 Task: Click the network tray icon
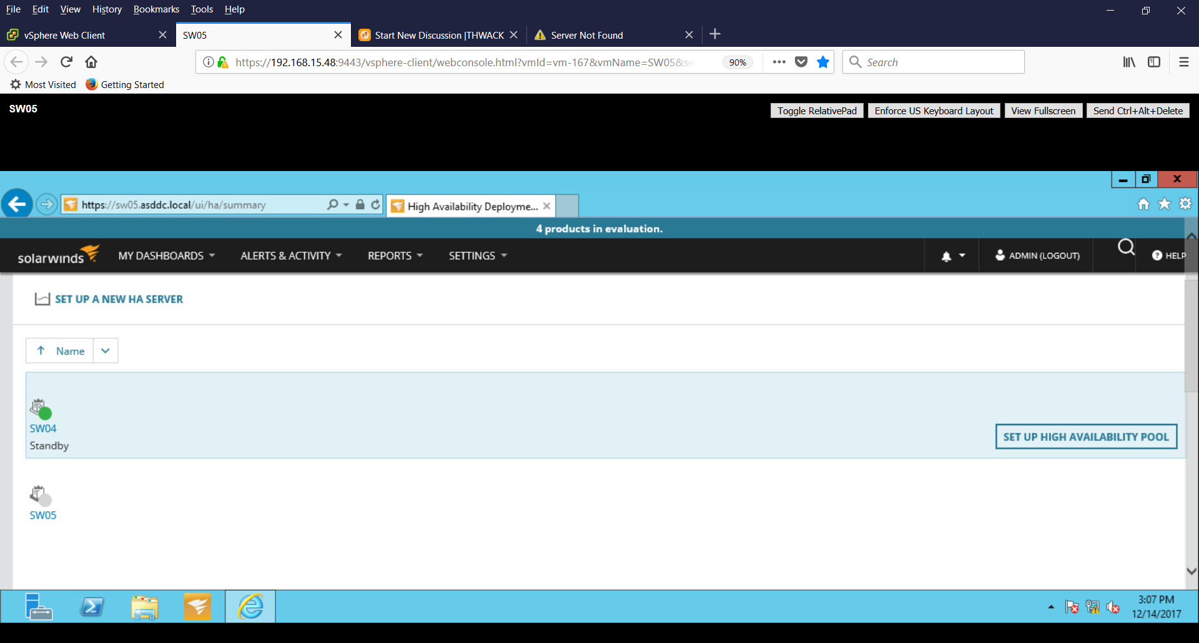click(x=1092, y=607)
